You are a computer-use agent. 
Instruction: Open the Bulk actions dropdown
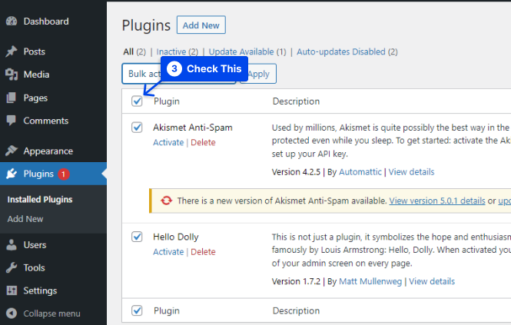[141, 74]
